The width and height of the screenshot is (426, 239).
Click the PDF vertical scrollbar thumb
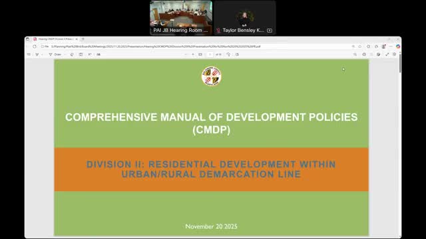[400, 63]
